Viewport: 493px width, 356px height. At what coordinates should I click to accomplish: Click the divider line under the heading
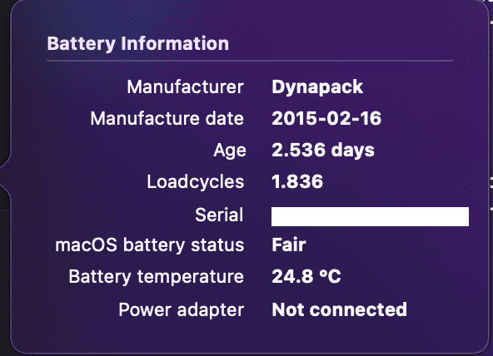coord(250,61)
